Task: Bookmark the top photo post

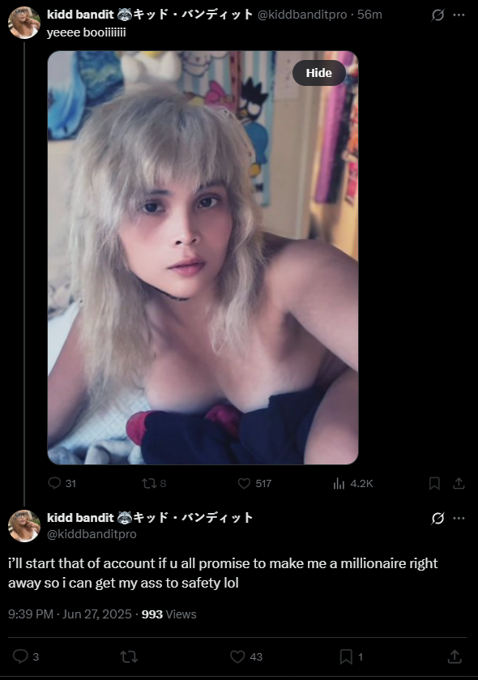Action: pyautogui.click(x=434, y=483)
